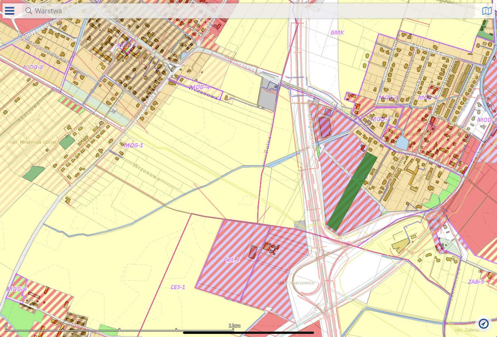
Task: Tap the CES-1 zone label
Action: (x=178, y=287)
